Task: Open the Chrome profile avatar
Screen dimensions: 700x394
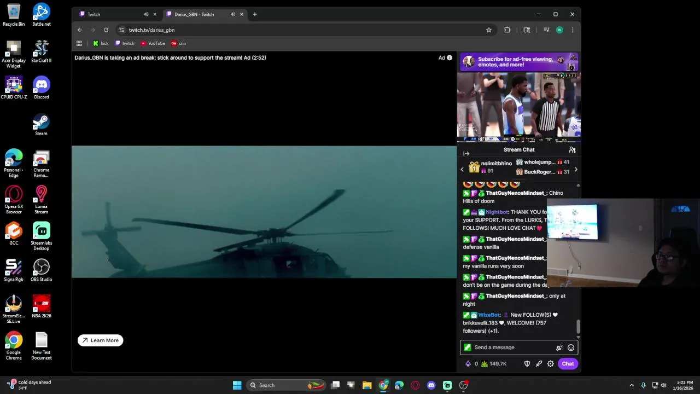Action: coord(559,30)
